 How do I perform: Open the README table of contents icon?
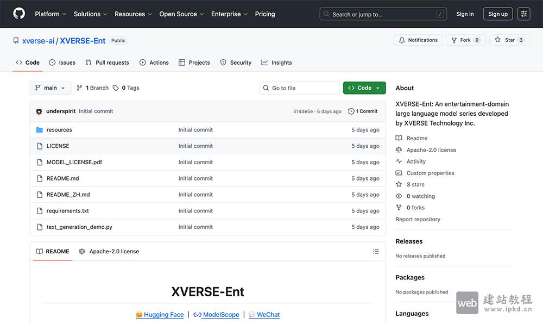(376, 251)
